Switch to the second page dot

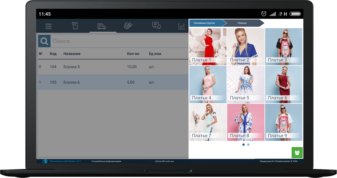point(248,144)
